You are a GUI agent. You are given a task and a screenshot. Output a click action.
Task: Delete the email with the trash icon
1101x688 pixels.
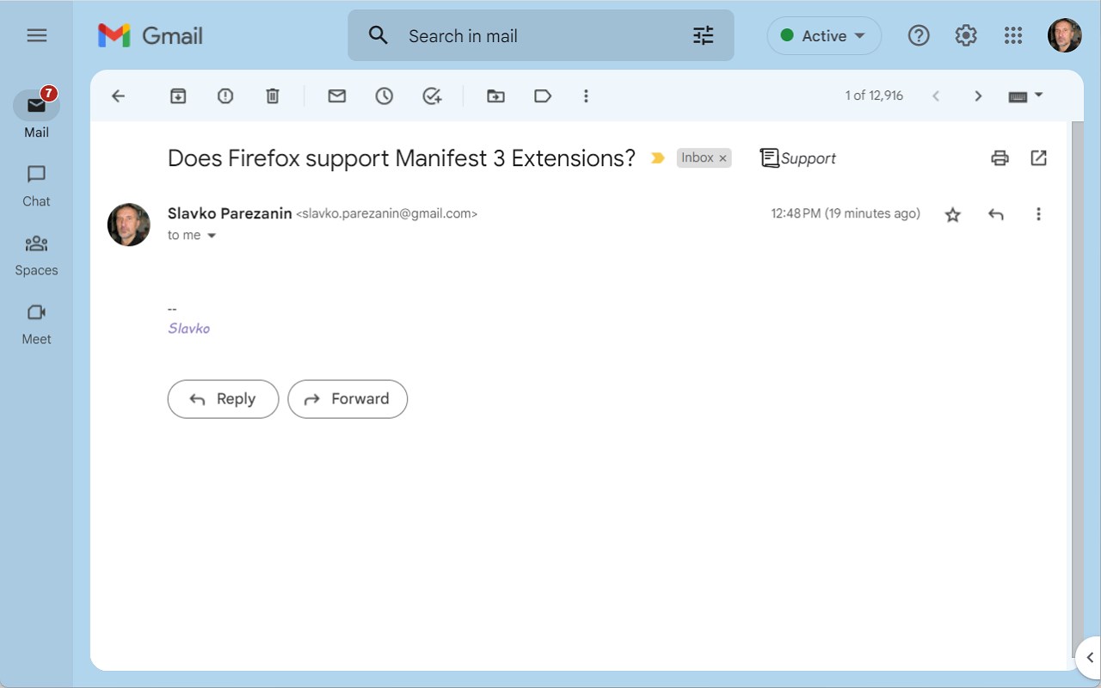pos(273,96)
